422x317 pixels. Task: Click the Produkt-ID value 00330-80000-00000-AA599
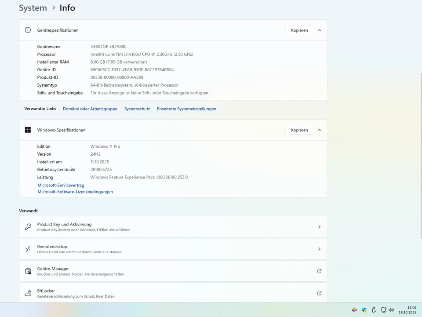click(x=117, y=77)
